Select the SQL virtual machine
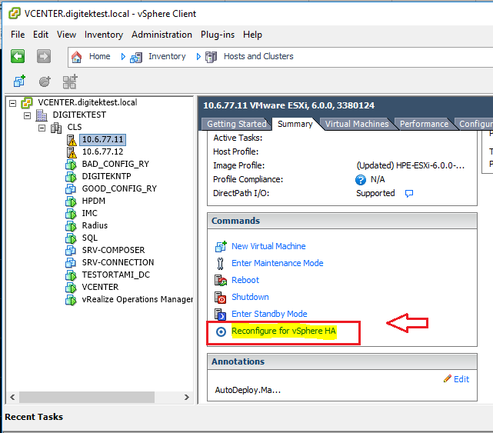 (90, 238)
